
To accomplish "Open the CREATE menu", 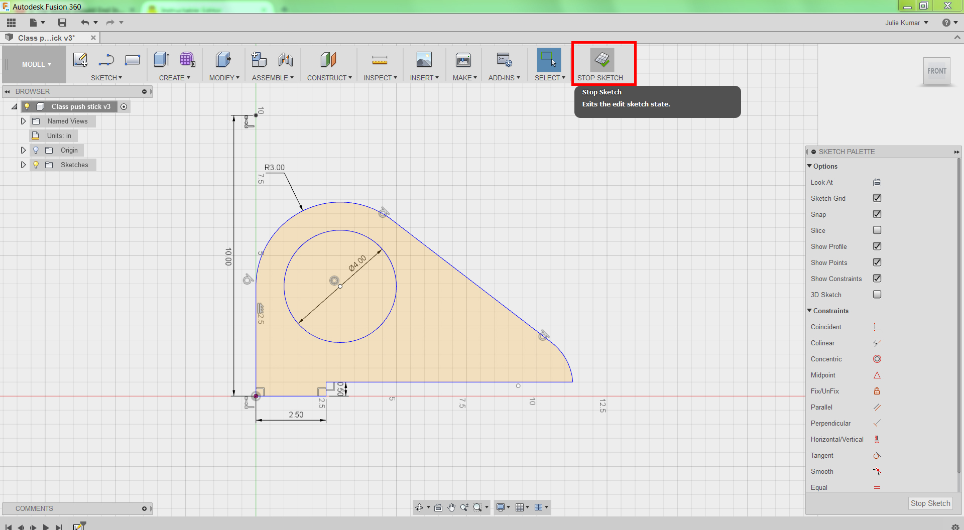I will 175,78.
